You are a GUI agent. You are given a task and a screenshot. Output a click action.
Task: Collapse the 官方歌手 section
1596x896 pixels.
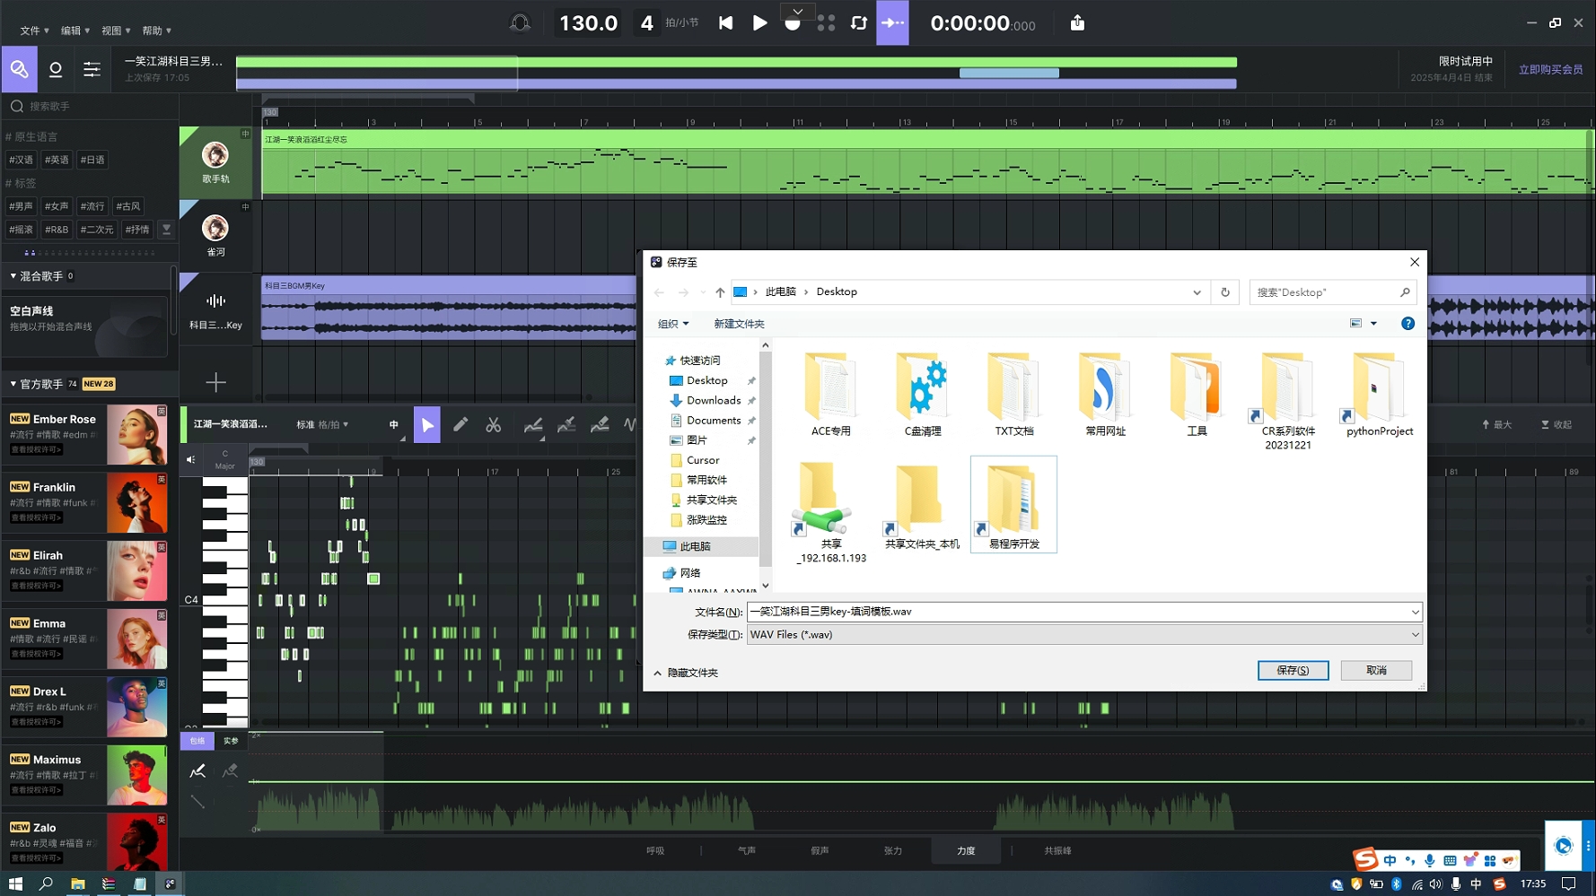pyautogui.click(x=13, y=384)
